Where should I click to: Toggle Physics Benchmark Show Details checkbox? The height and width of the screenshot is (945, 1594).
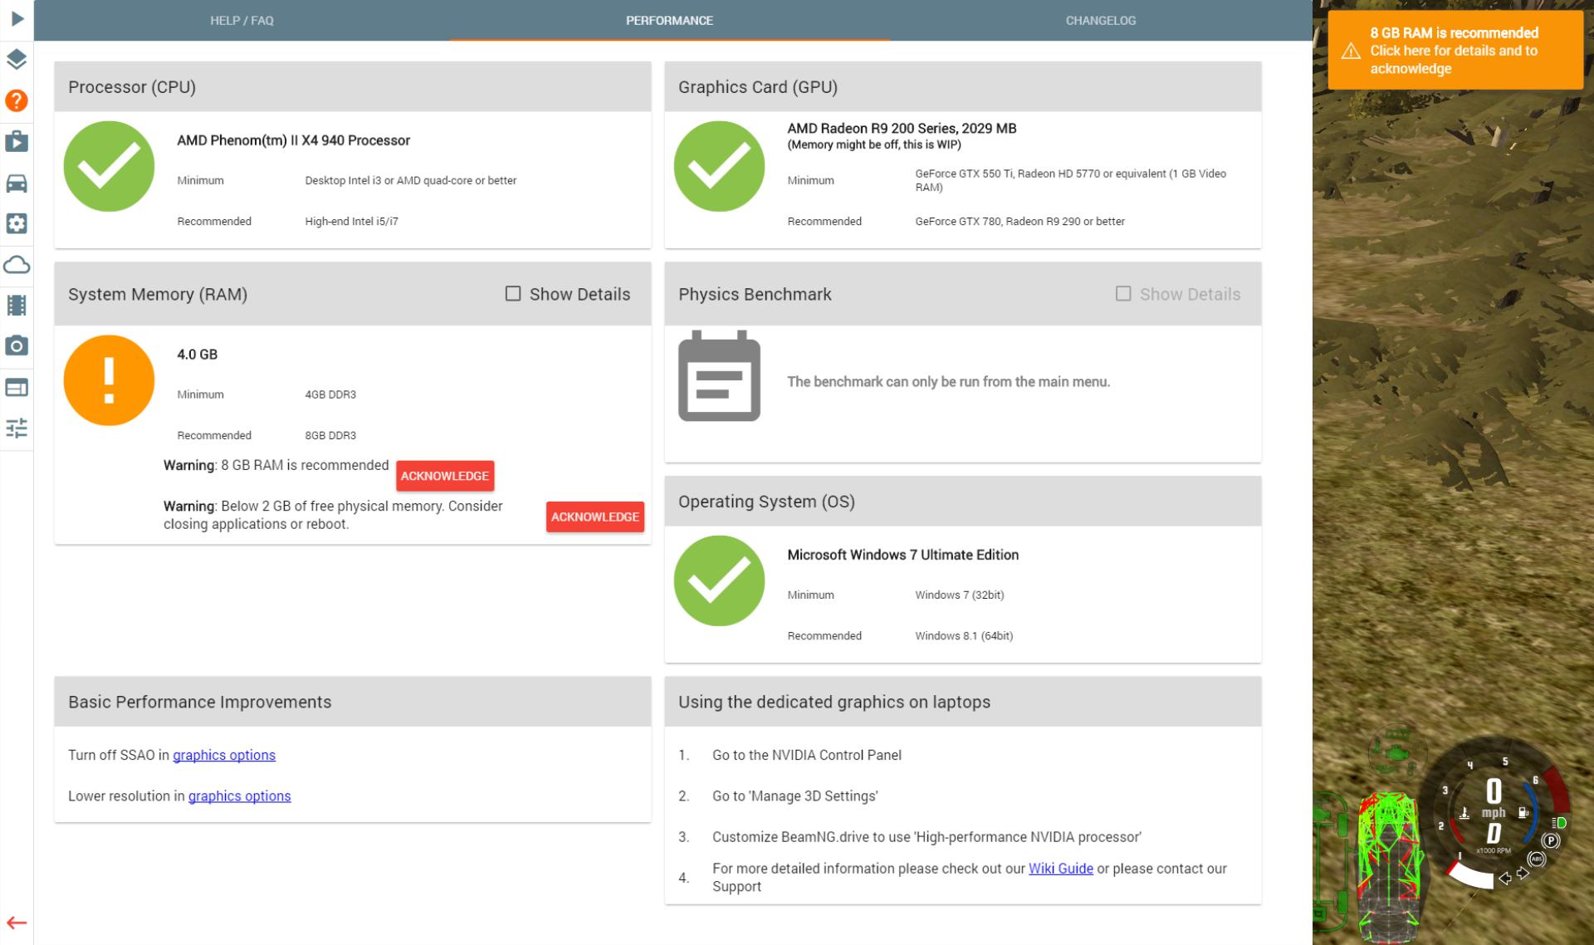(1123, 294)
